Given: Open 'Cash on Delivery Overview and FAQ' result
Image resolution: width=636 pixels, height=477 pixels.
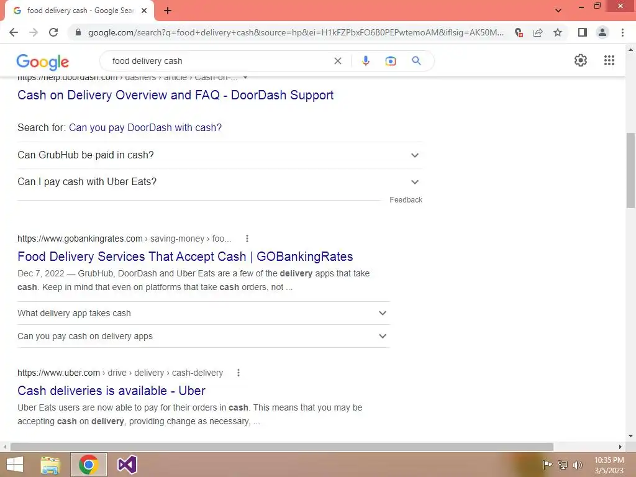Looking at the screenshot, I should point(175,95).
